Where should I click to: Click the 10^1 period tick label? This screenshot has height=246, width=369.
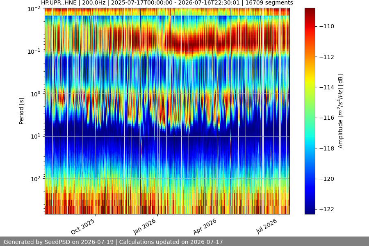point(36,136)
